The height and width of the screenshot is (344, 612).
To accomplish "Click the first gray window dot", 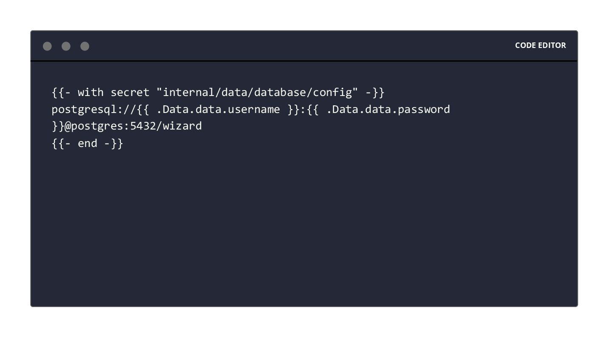I will [x=47, y=46].
